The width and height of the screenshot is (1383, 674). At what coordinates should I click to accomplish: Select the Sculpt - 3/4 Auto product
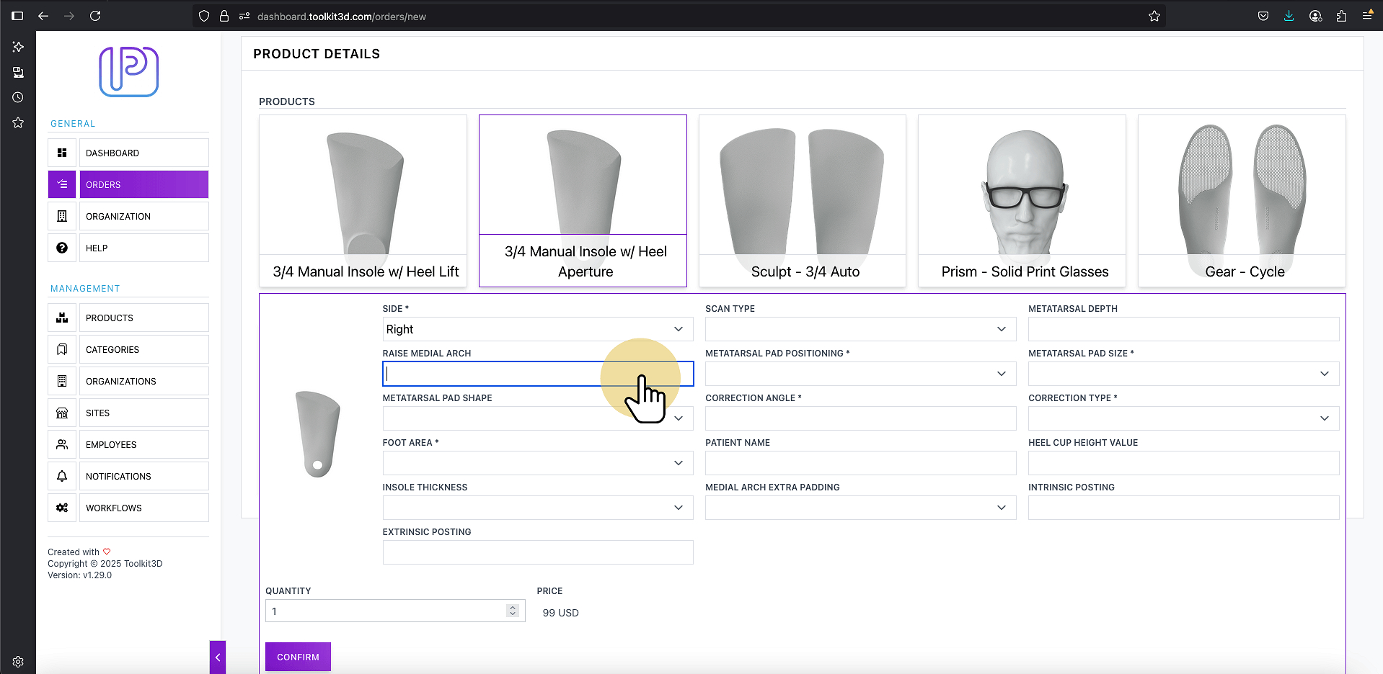pyautogui.click(x=803, y=201)
